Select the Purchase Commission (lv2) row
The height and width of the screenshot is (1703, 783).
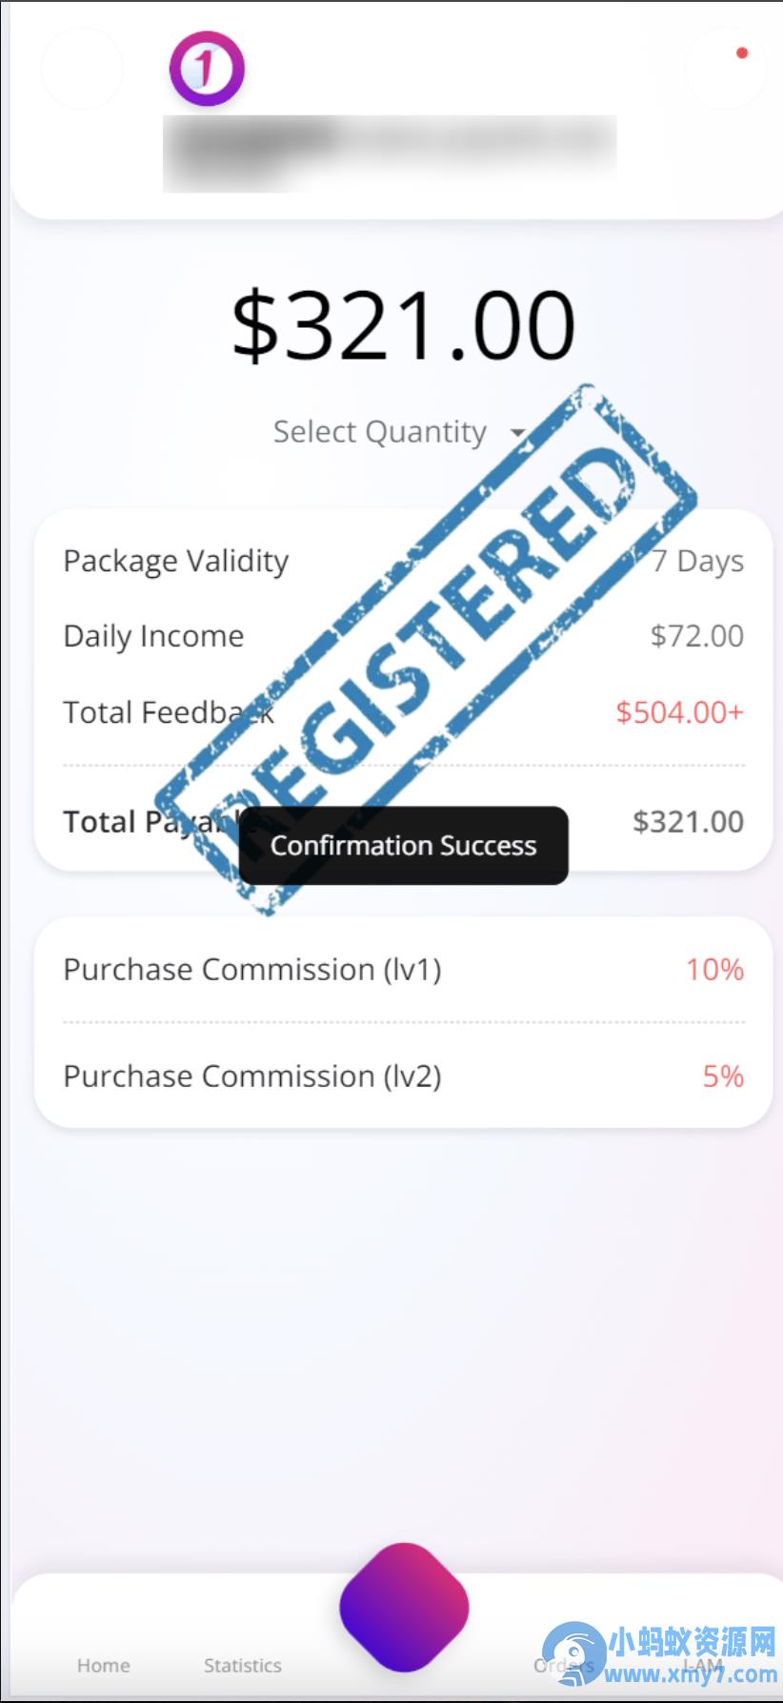[x=404, y=1077]
